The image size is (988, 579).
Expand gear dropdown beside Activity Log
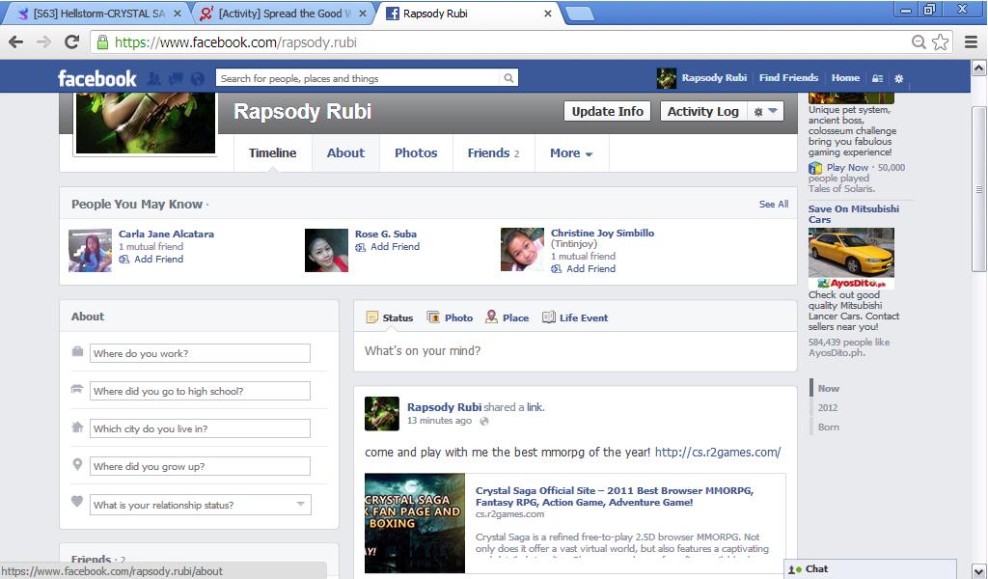(765, 112)
